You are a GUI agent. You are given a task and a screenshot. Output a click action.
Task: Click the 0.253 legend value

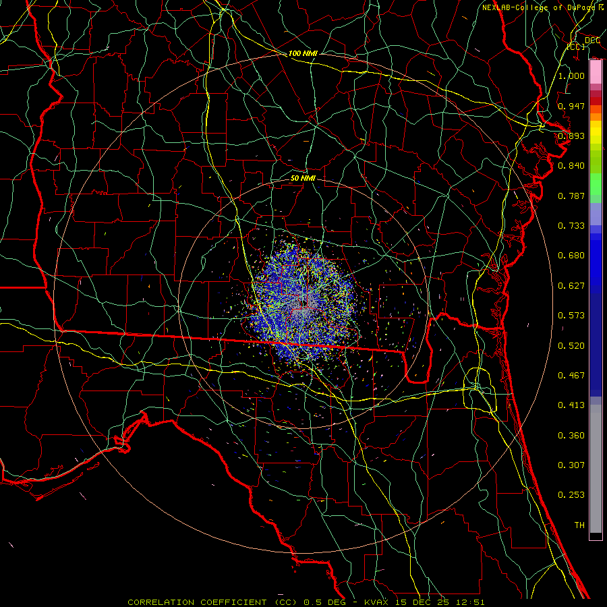click(571, 495)
